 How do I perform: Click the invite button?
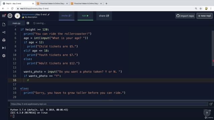(x=67, y=16)
